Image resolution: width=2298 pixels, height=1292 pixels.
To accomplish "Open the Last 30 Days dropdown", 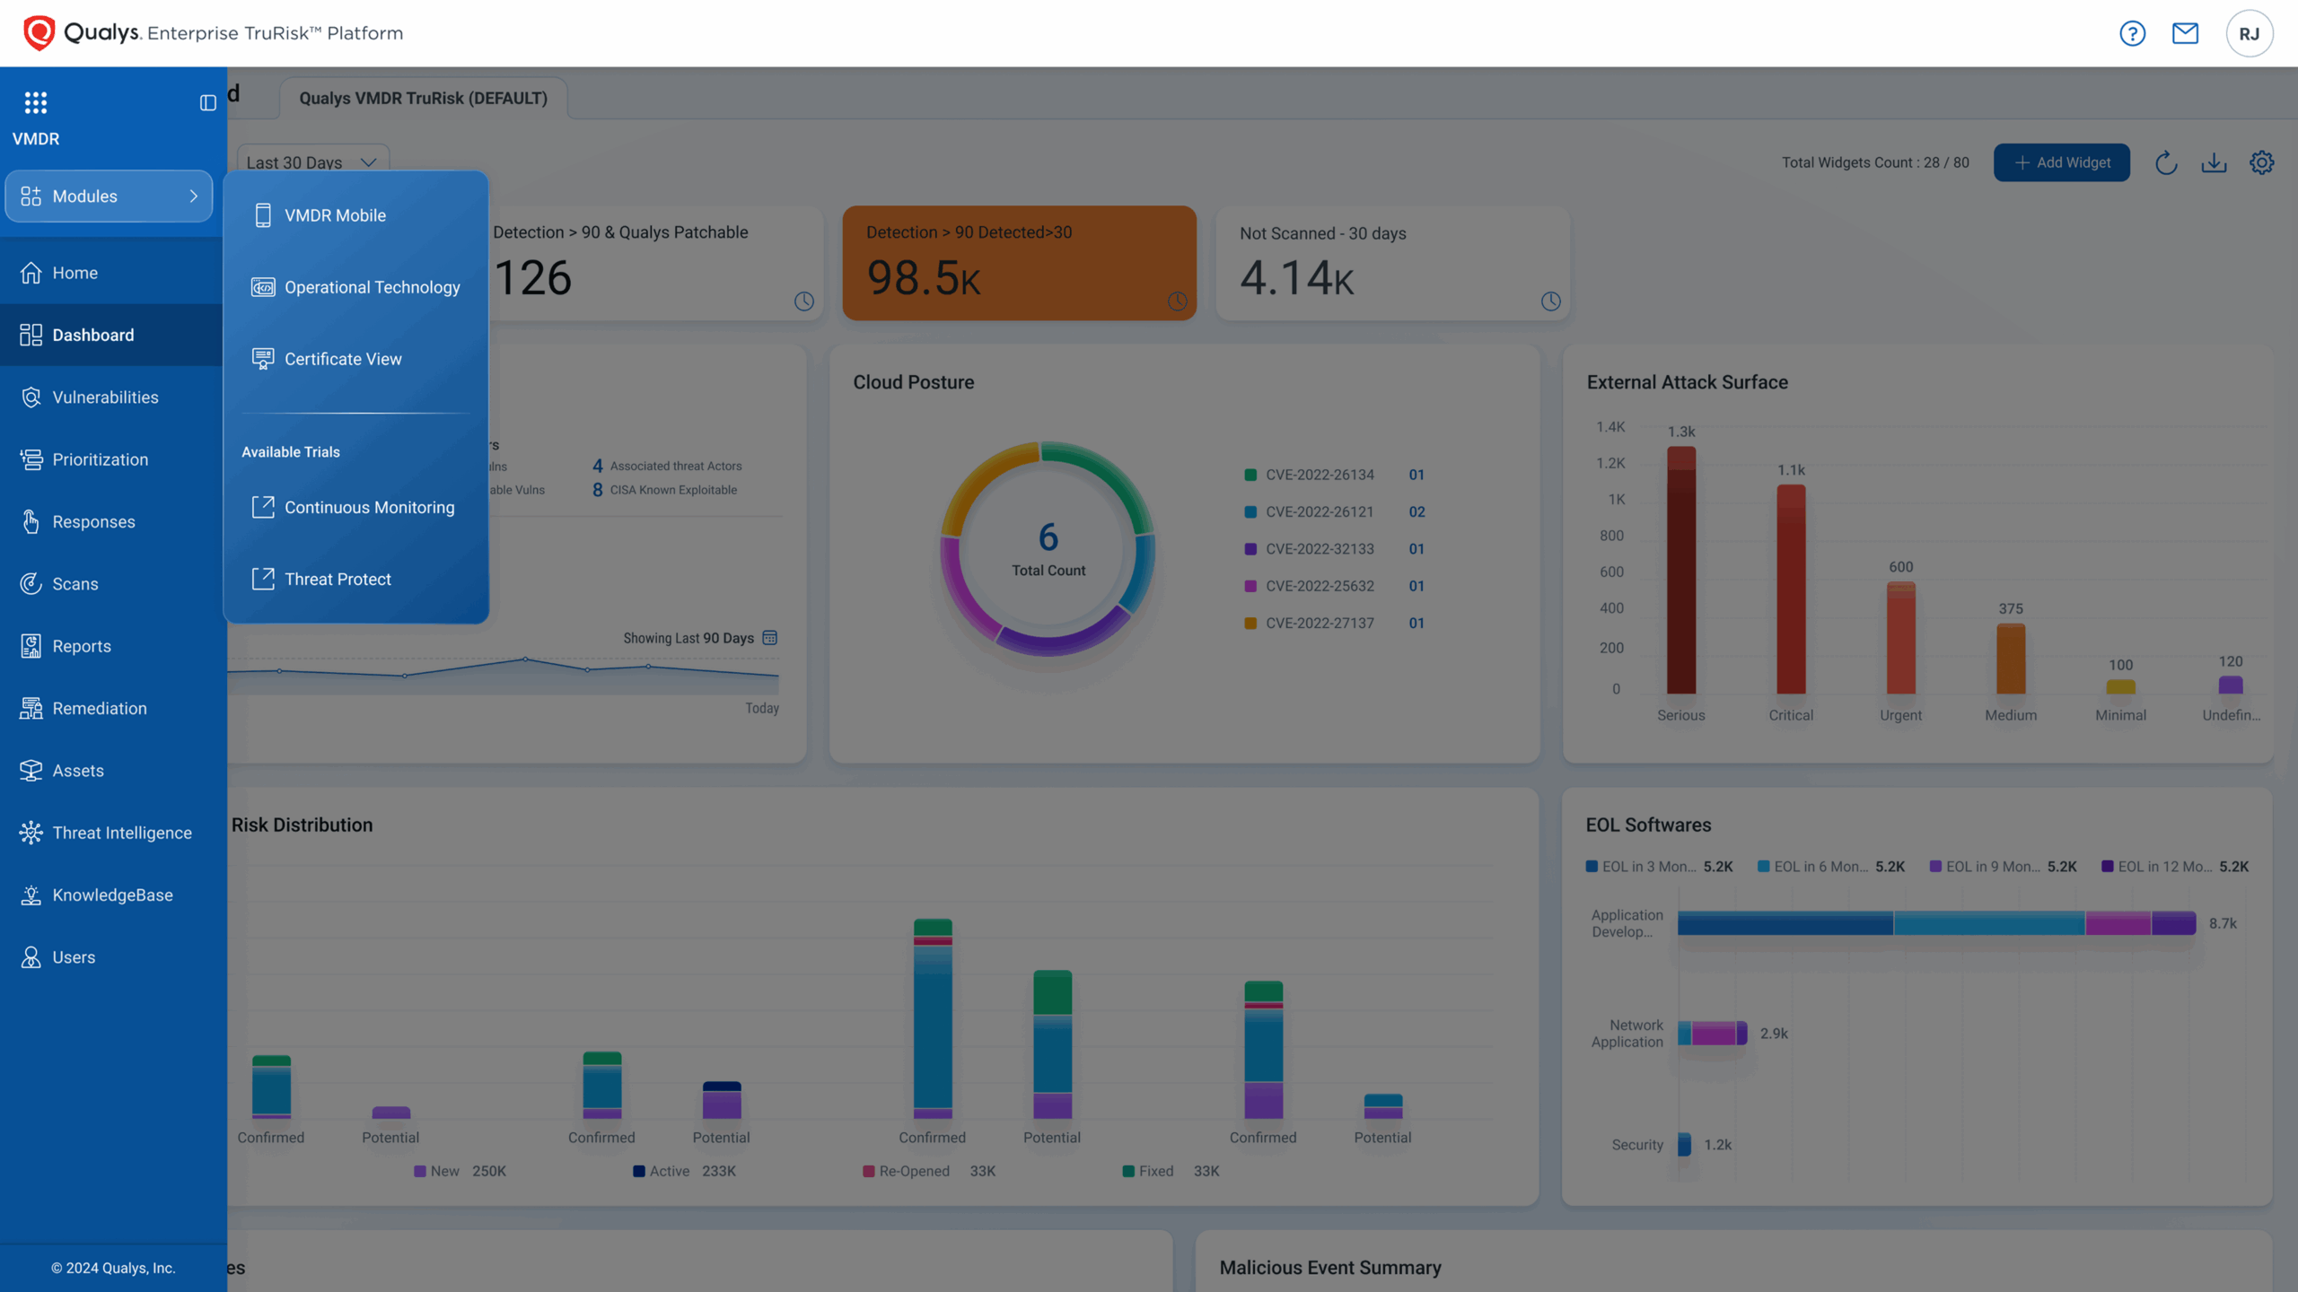I will click(311, 162).
